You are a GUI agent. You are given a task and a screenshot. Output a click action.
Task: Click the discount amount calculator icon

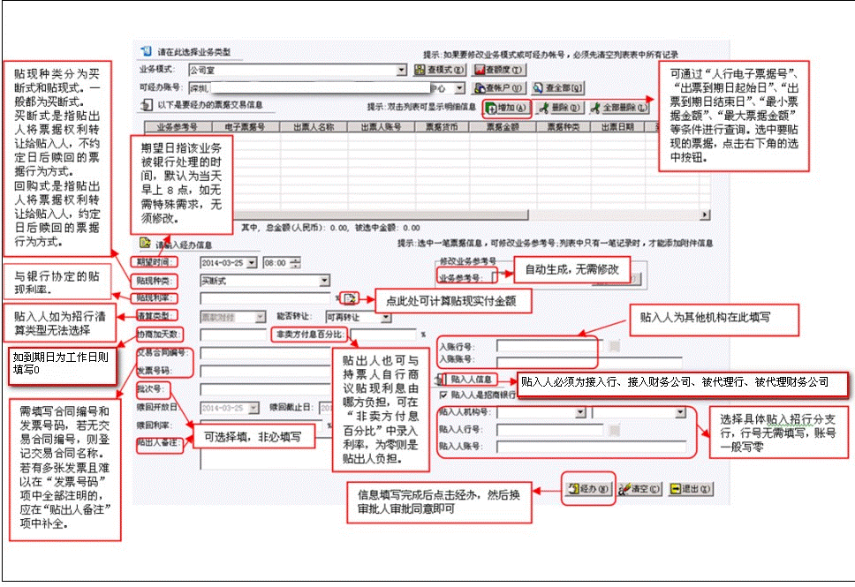pos(351,298)
